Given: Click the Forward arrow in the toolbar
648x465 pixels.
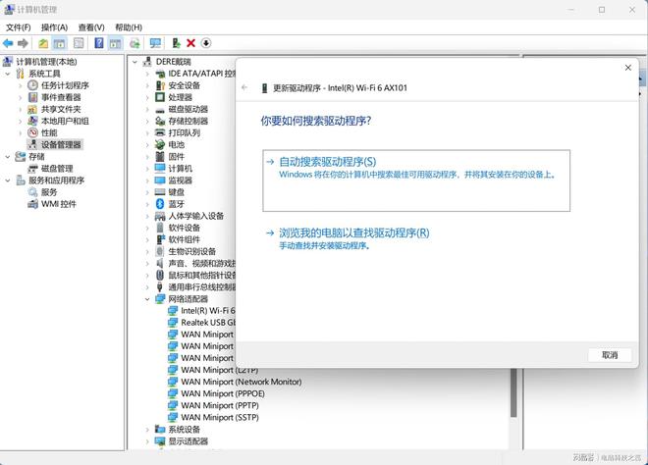Looking at the screenshot, I should [23, 43].
